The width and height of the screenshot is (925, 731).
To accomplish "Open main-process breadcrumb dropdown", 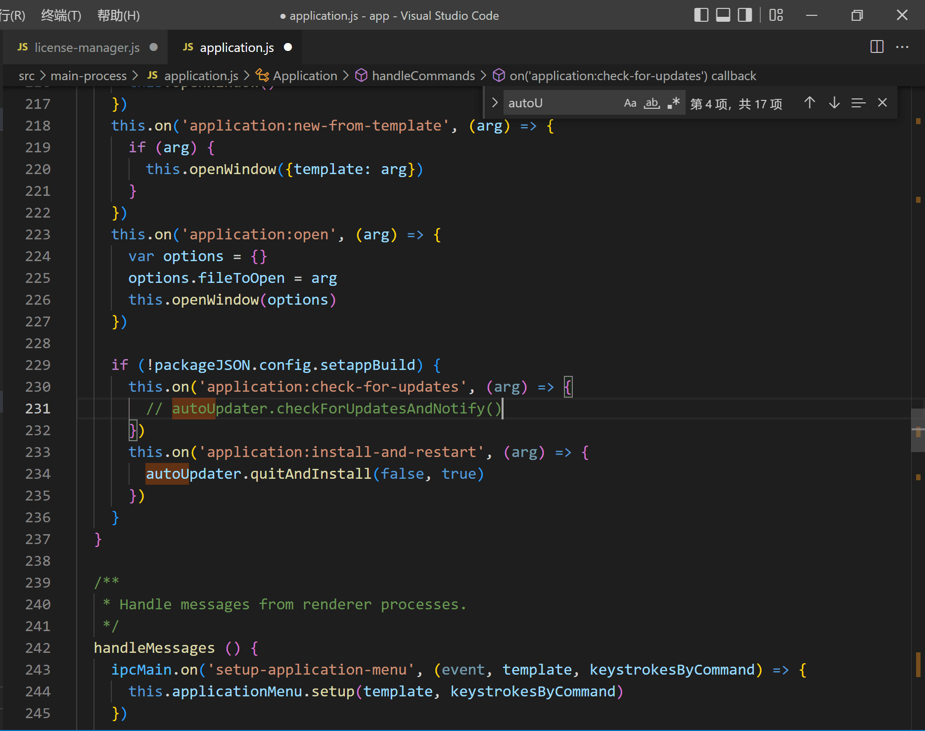I will (89, 76).
